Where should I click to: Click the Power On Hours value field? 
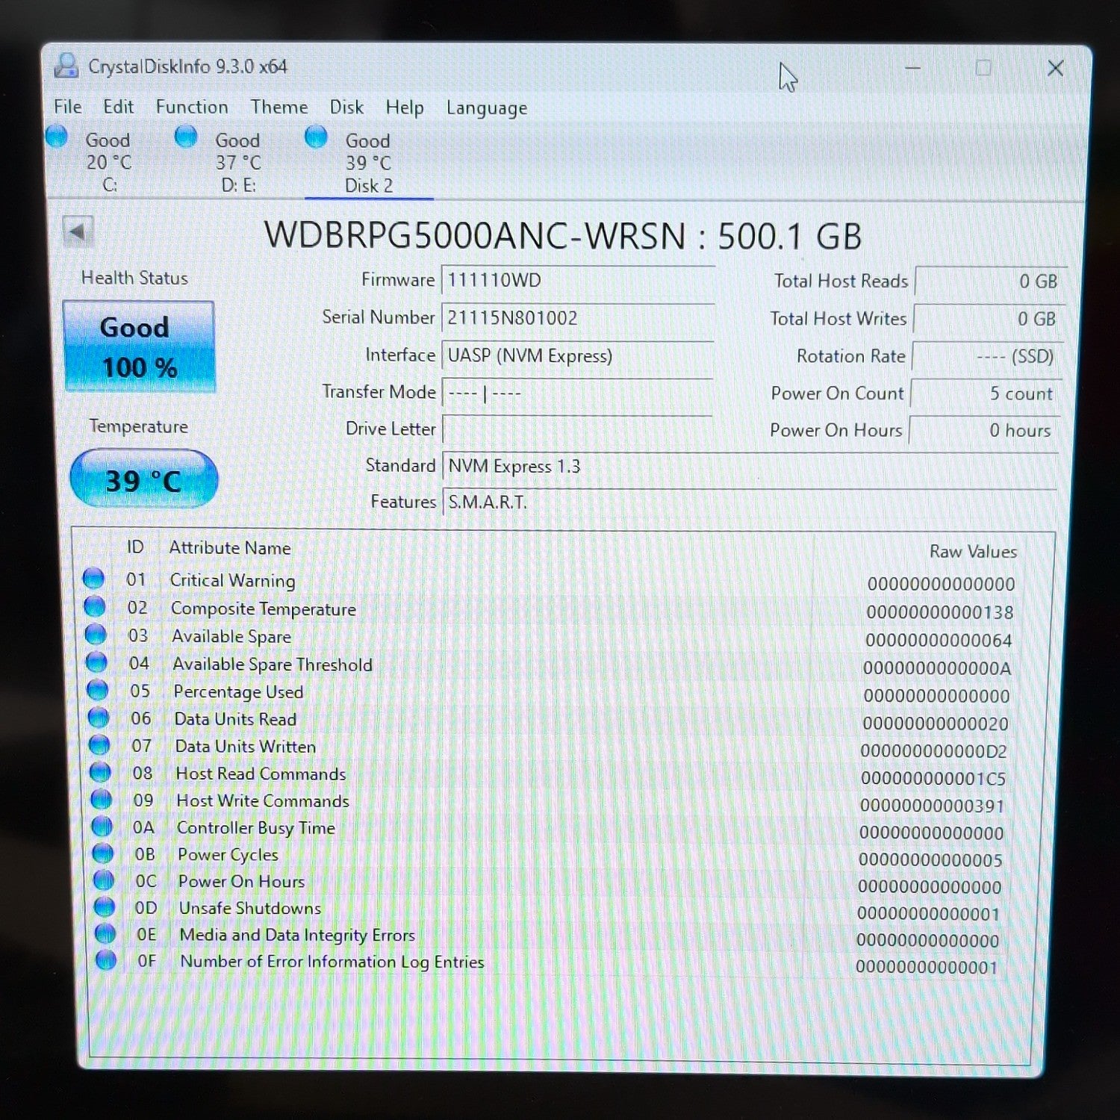[984, 431]
